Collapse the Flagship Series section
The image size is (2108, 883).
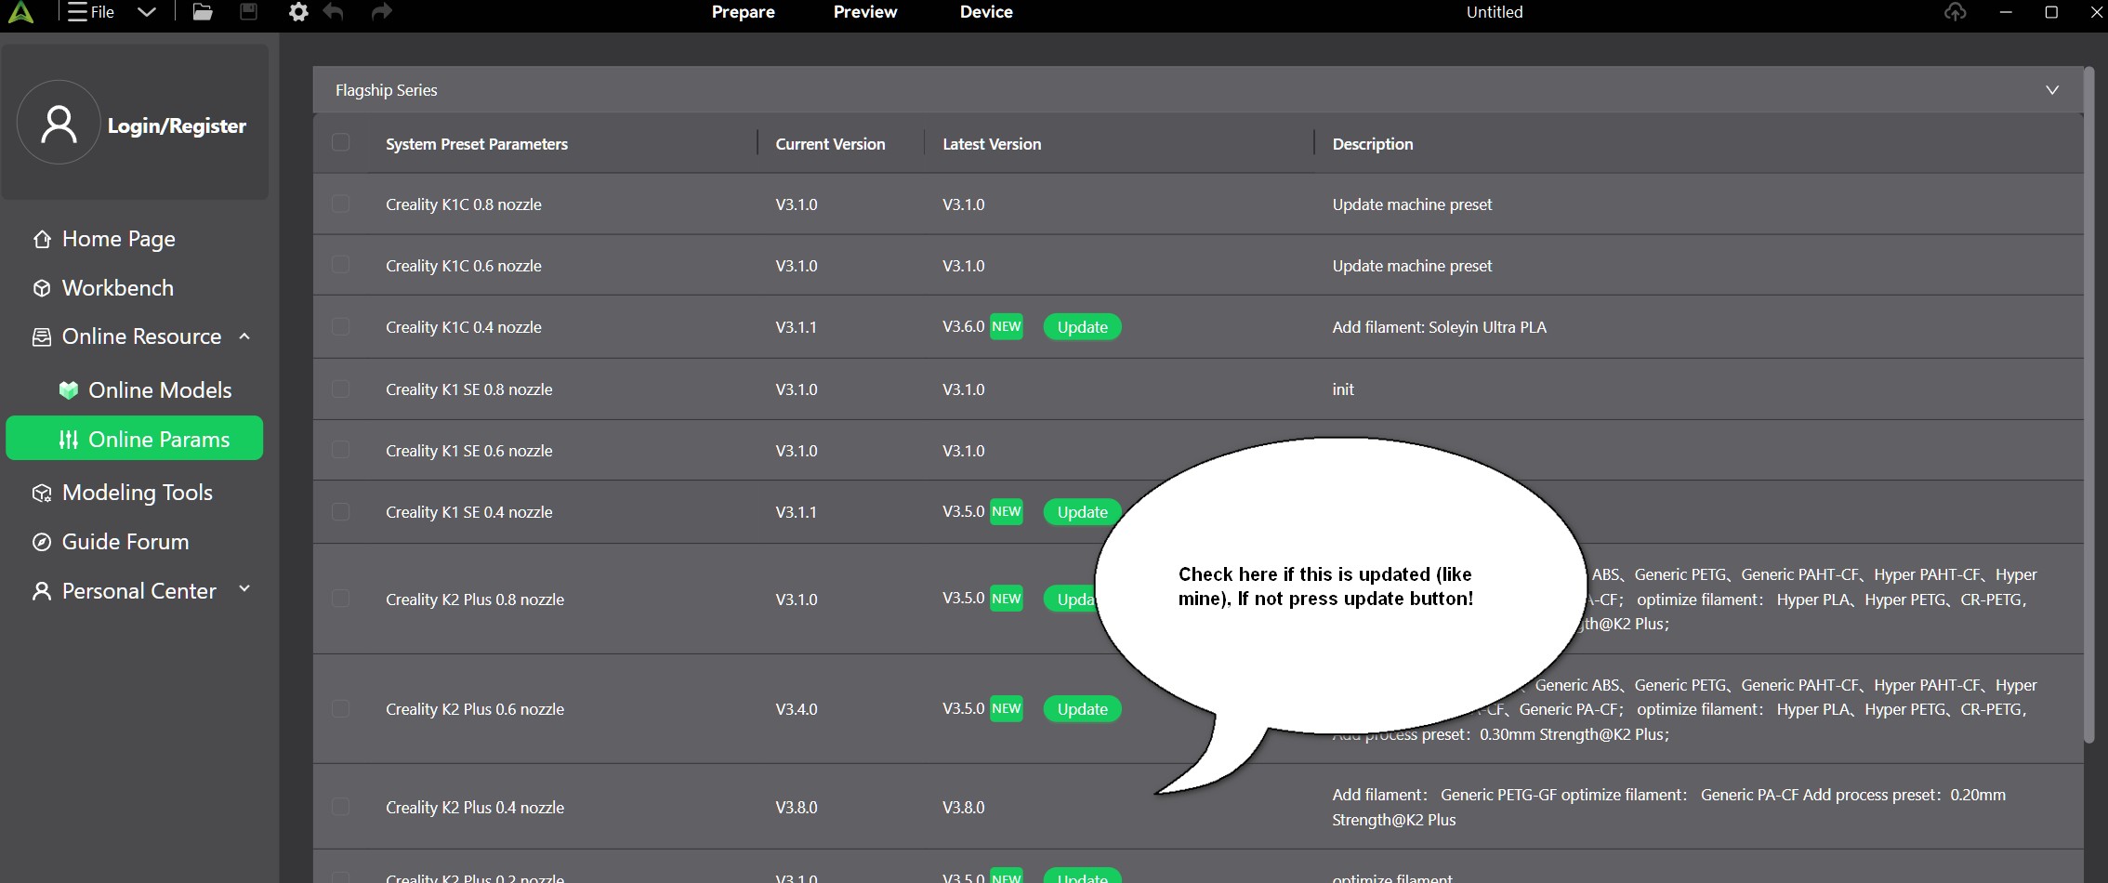pyautogui.click(x=2052, y=90)
